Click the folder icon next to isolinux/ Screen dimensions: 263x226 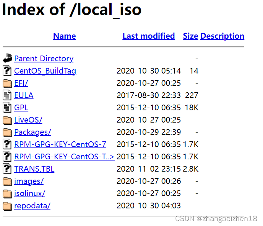click(7, 193)
